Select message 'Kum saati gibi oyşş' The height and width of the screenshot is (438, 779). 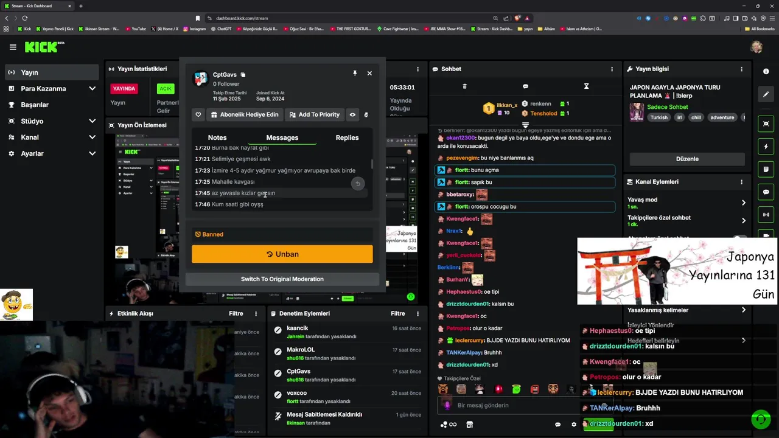click(237, 204)
